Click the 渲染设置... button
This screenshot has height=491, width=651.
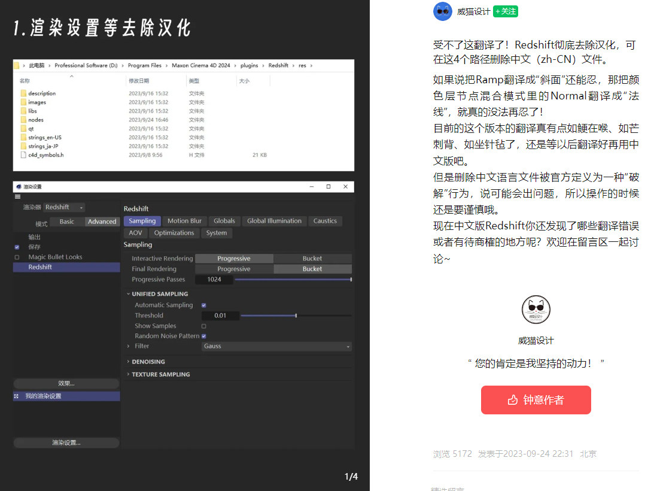[66, 443]
